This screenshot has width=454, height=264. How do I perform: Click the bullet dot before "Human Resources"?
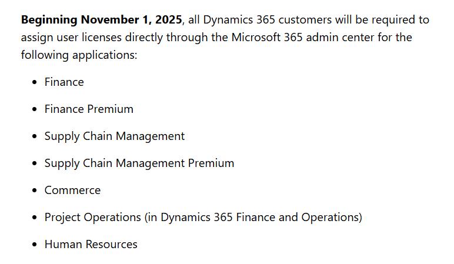[x=35, y=245]
